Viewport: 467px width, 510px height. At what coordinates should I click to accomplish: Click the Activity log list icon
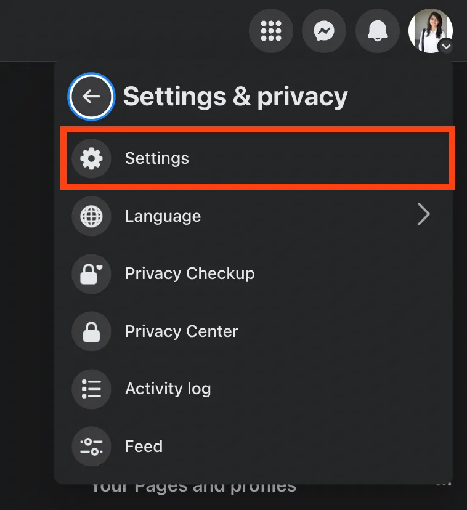(91, 389)
